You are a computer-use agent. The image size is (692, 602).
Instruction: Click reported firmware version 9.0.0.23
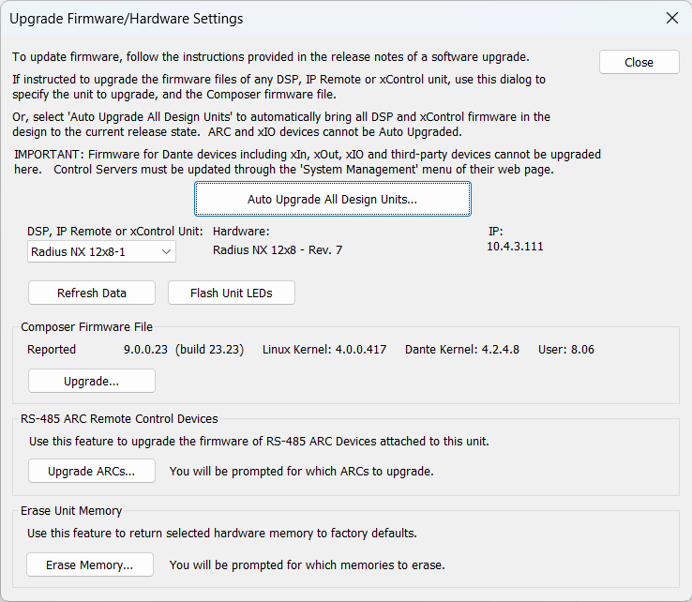(145, 350)
